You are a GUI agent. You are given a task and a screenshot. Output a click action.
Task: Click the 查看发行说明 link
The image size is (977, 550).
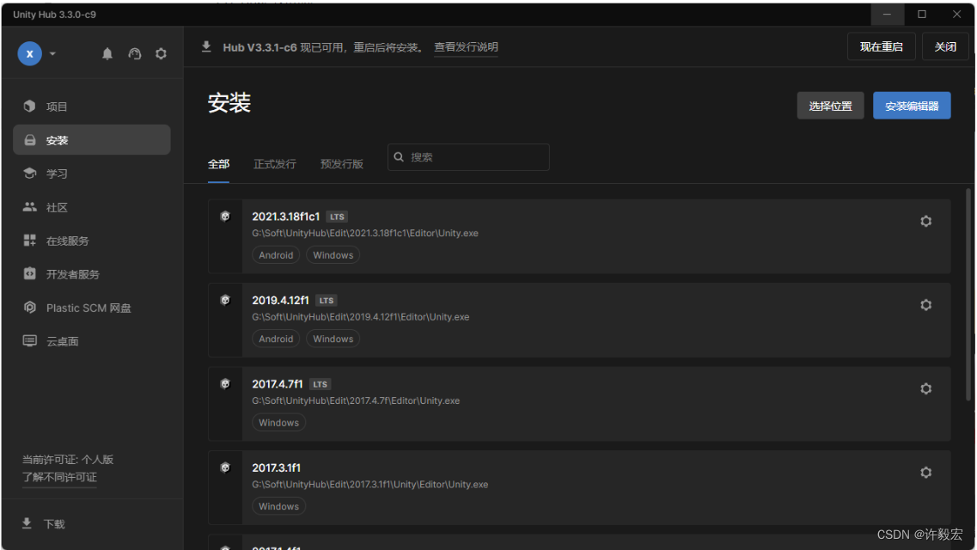tap(466, 46)
